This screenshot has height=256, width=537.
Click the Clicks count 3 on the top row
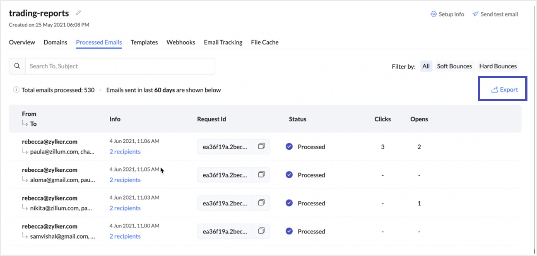[382, 147]
